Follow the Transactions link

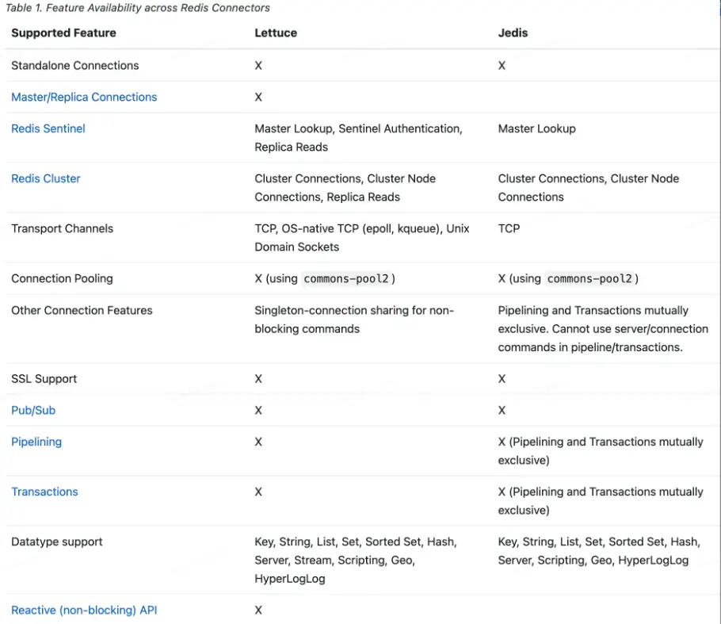coord(44,492)
